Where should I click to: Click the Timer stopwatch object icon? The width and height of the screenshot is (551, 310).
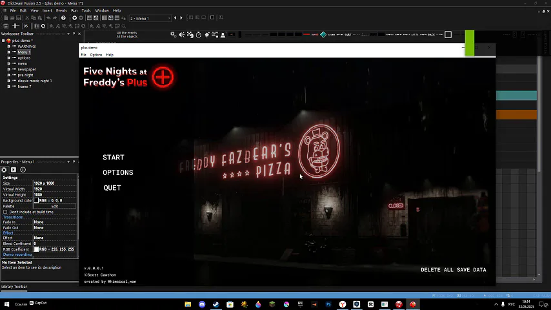point(199,34)
